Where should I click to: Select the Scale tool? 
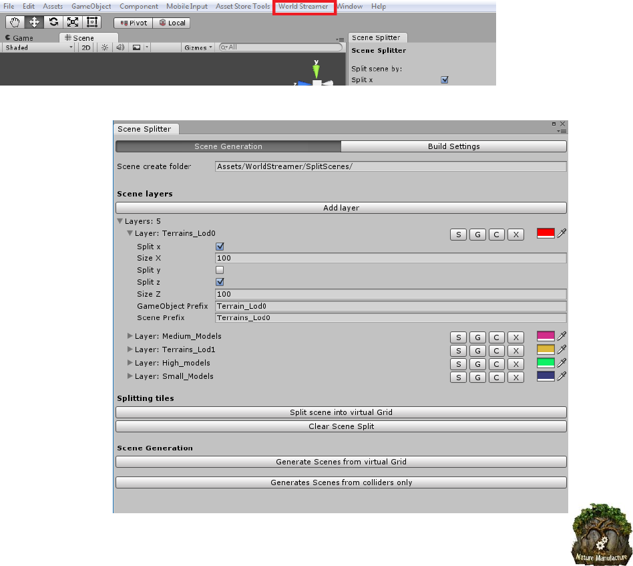click(73, 22)
